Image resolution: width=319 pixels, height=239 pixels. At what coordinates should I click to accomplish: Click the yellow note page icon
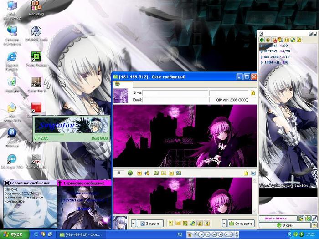click(x=246, y=173)
